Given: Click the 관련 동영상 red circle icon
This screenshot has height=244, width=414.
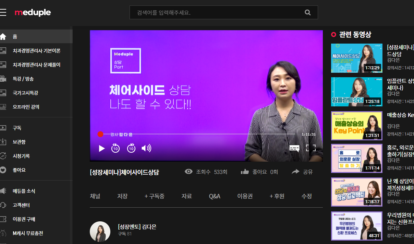Looking at the screenshot, I should tap(334, 34).
